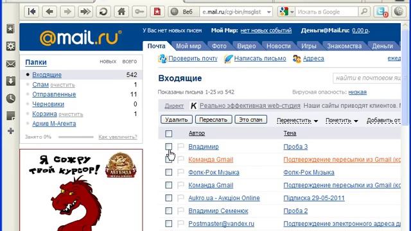Click the Rewind browser toolbar button
This screenshot has height=231, width=411.
pos(31,12)
